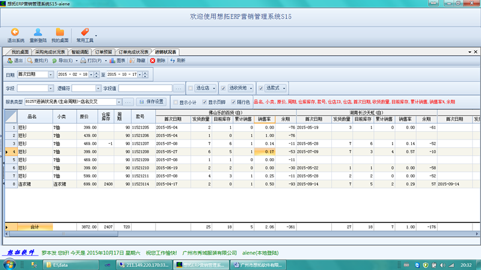481x270 pixels.
Task: Click the 退出系统 exit system icon
Action: point(16,35)
